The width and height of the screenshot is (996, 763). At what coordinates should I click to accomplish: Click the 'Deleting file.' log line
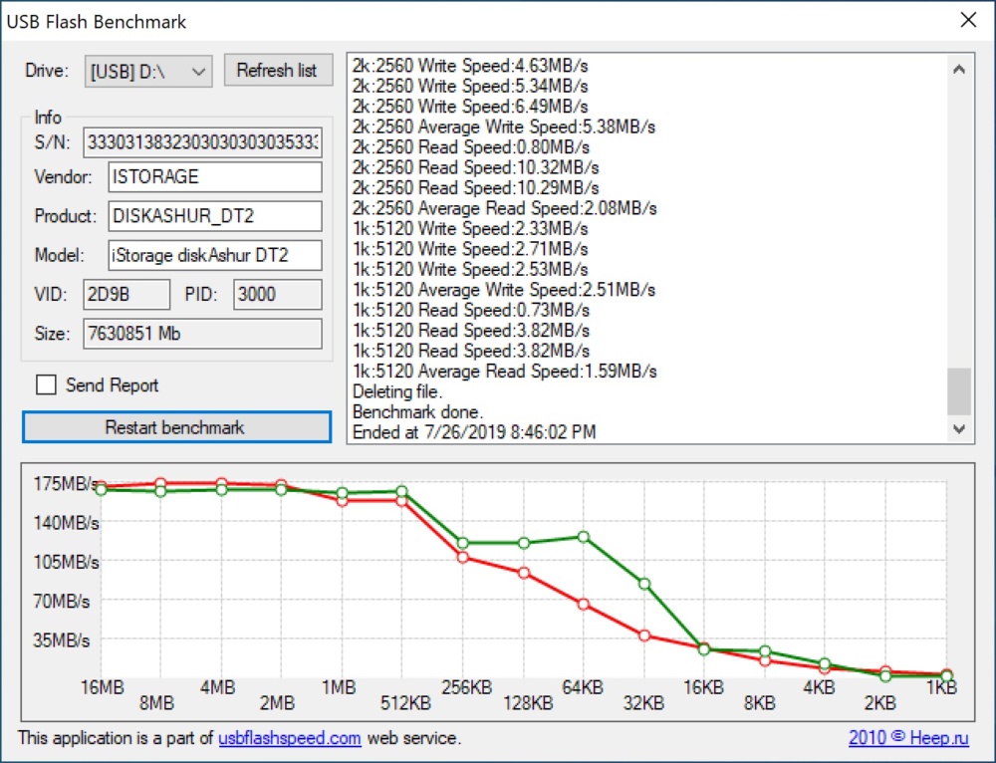397,391
